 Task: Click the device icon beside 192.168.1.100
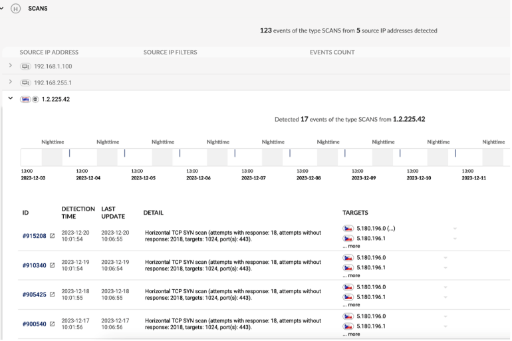pos(25,66)
